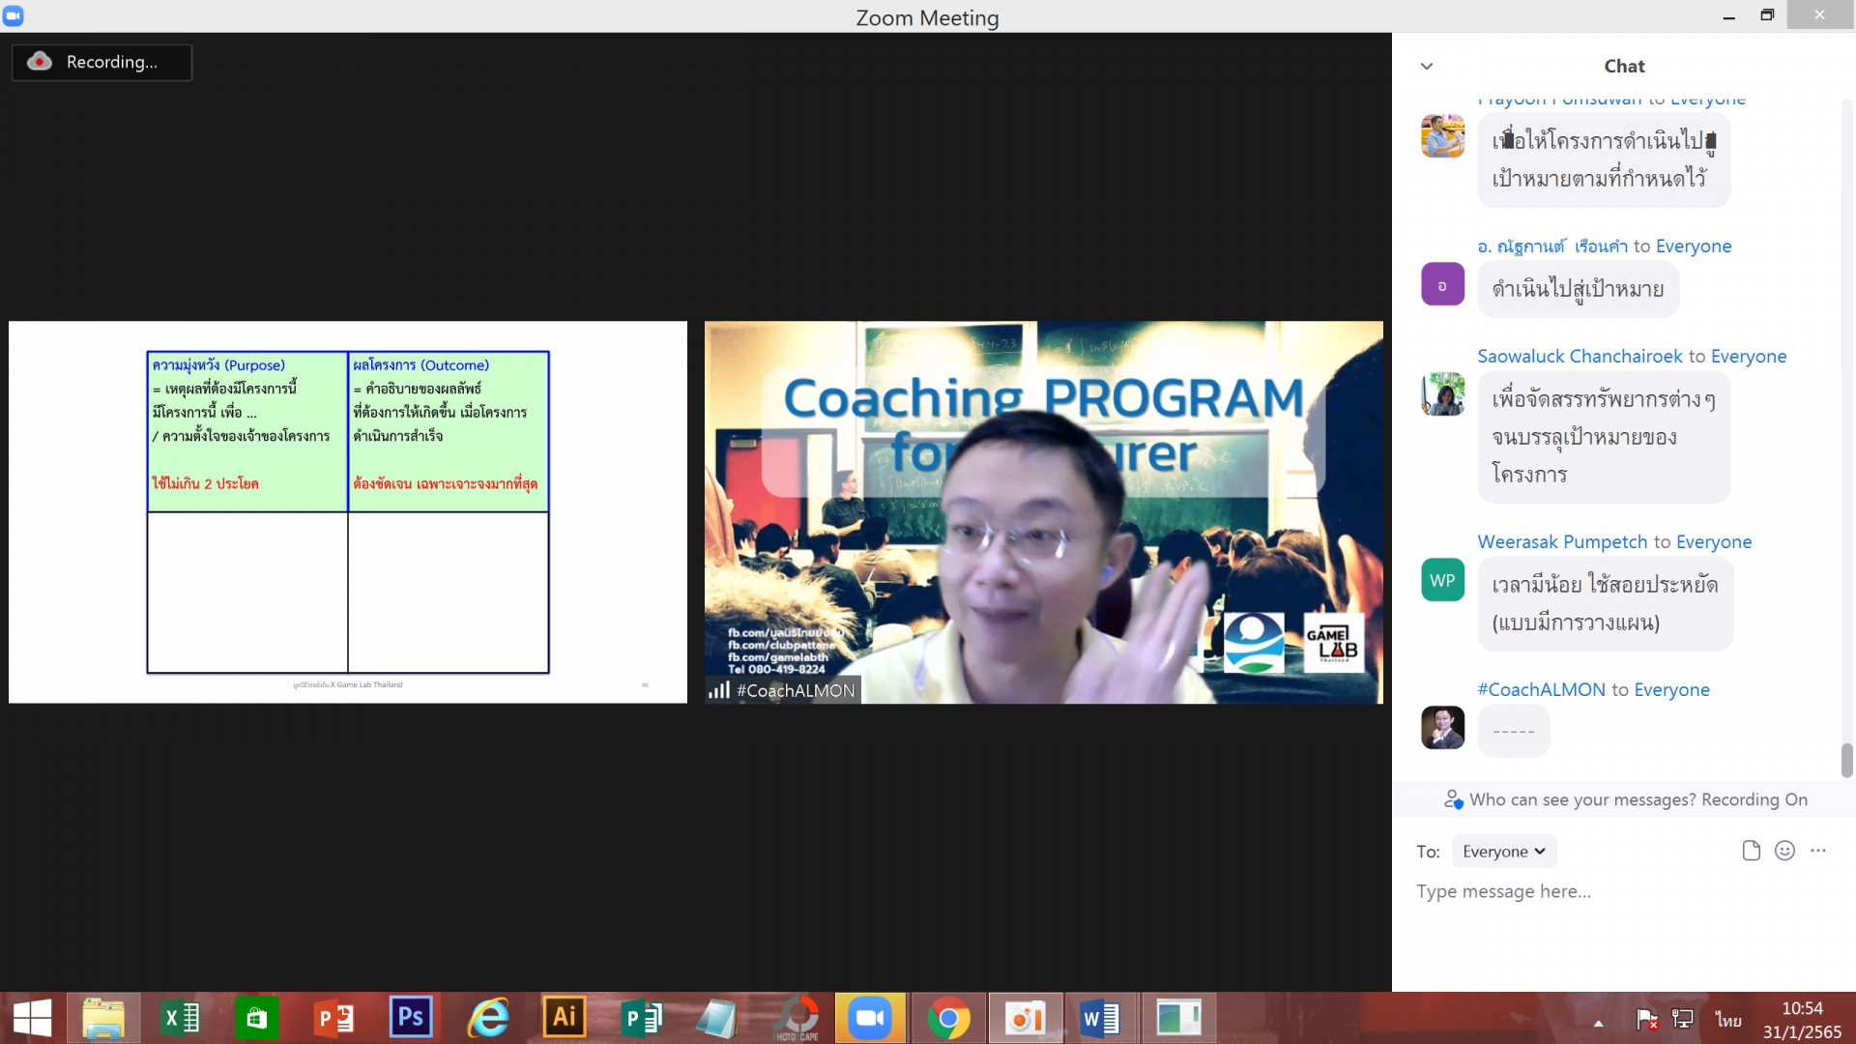Open Photoshop from the taskbar
The image size is (1856, 1044).
410,1018
